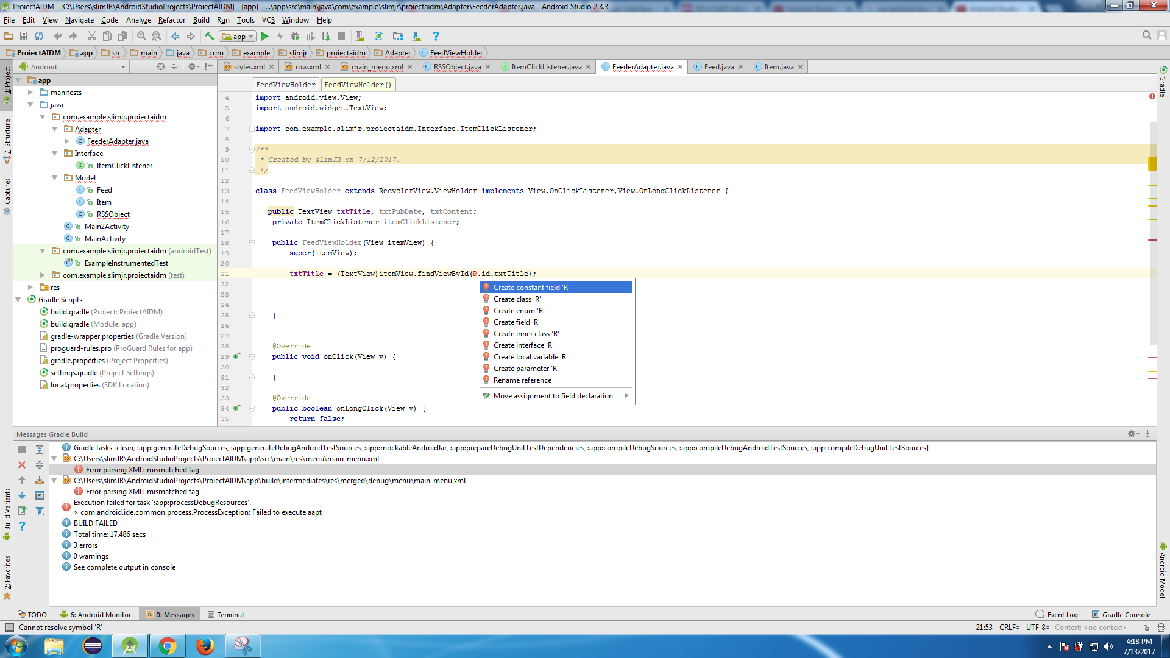Open the Refactor menu
This screenshot has height=658, width=1170.
pos(171,20)
